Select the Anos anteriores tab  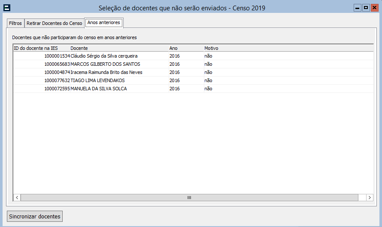103,22
